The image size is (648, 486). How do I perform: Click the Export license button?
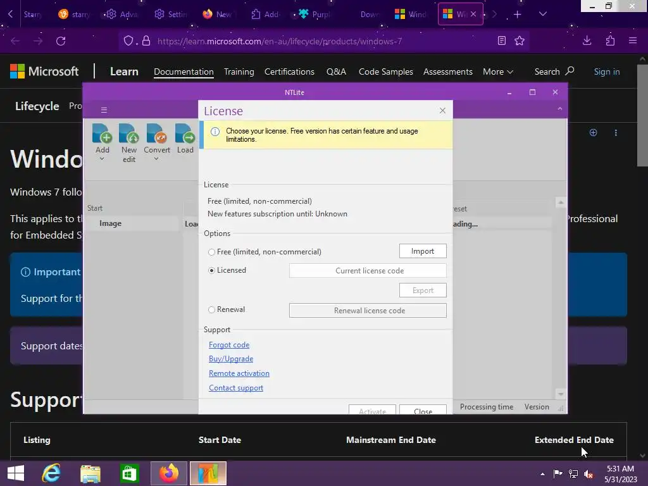tap(422, 290)
